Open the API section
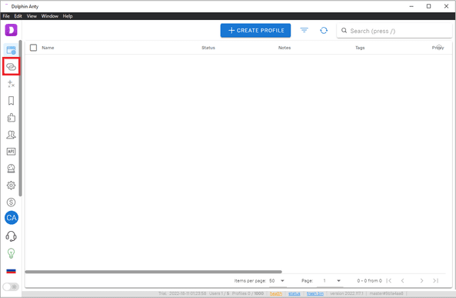 11,152
